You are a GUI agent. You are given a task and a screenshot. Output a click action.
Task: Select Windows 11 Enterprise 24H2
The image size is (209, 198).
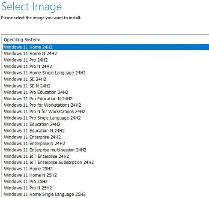click(32, 137)
